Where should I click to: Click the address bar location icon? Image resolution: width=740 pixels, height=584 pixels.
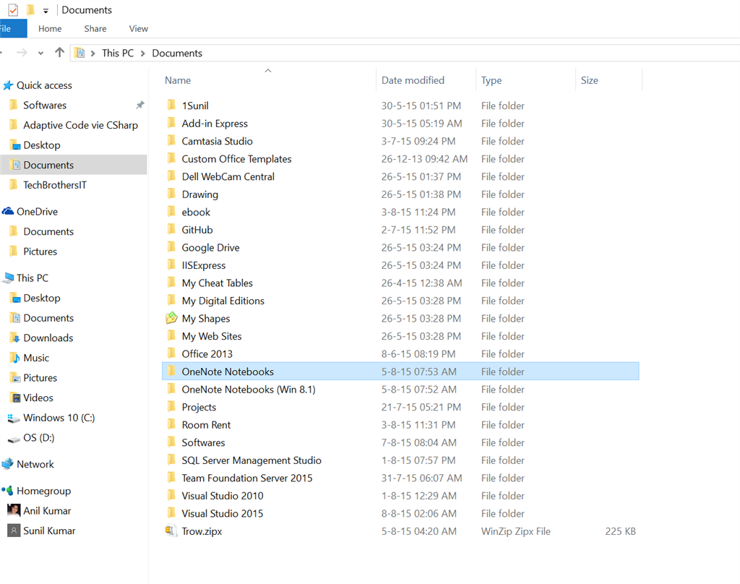80,53
